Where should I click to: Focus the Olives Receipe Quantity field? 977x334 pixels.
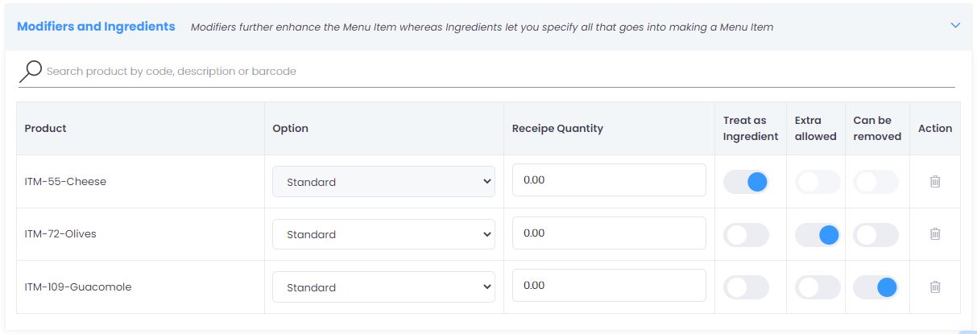[609, 233]
